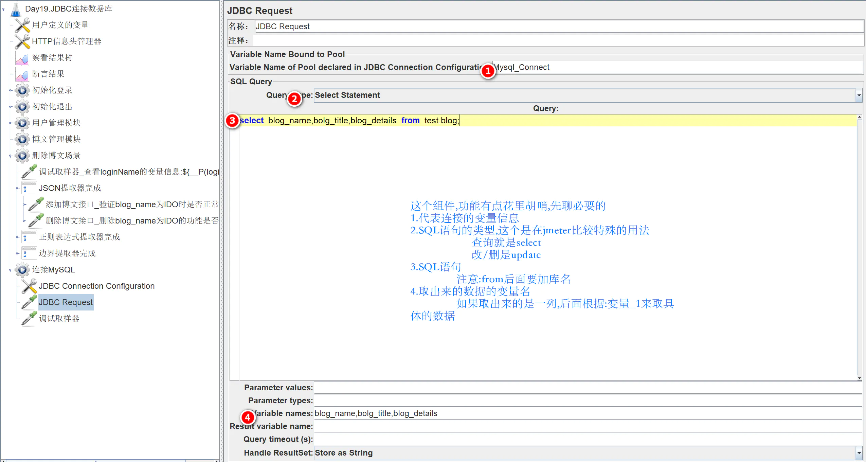Click the 用户定义的变量 wrench icon
866x462 pixels.
(22, 25)
